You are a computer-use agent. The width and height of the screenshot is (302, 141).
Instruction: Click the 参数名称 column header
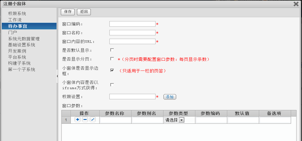(x=116, y=113)
